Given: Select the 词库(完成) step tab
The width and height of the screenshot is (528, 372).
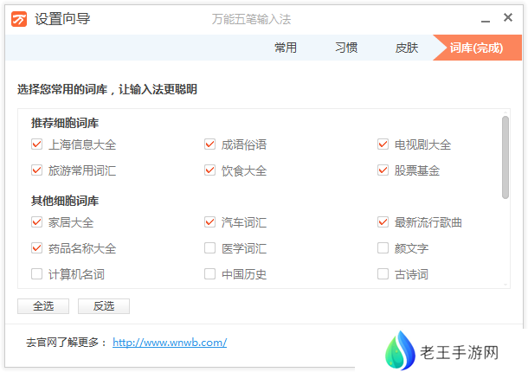Looking at the screenshot, I should (476, 48).
